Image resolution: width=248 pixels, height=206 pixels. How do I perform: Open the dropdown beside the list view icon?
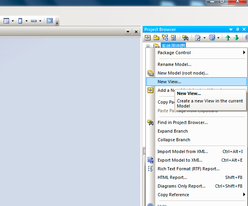pos(13,21)
